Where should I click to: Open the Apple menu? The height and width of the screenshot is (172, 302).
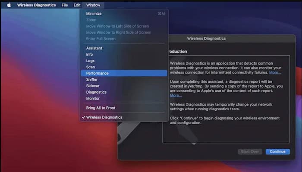point(9,5)
